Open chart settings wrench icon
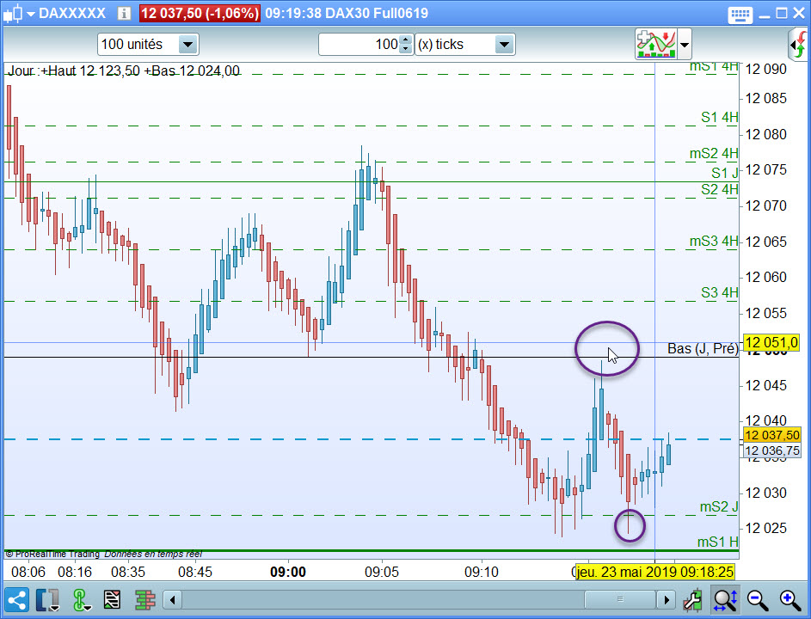Image resolution: width=811 pixels, height=619 pixels. click(692, 600)
